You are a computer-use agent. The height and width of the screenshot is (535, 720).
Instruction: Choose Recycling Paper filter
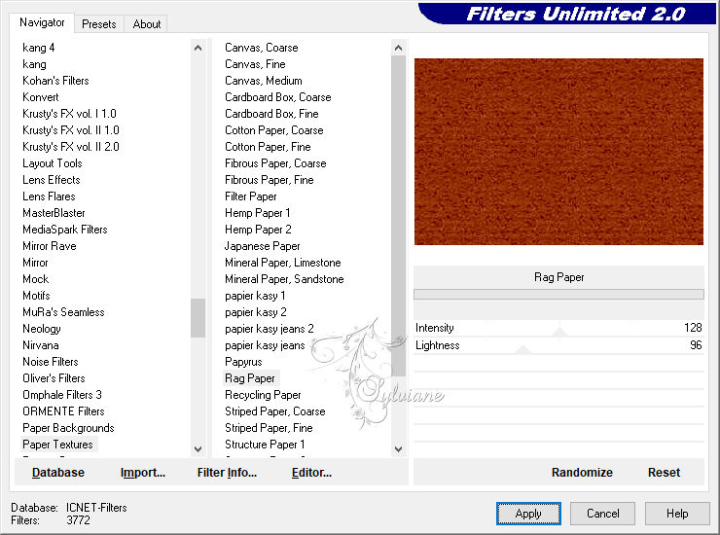click(x=263, y=395)
